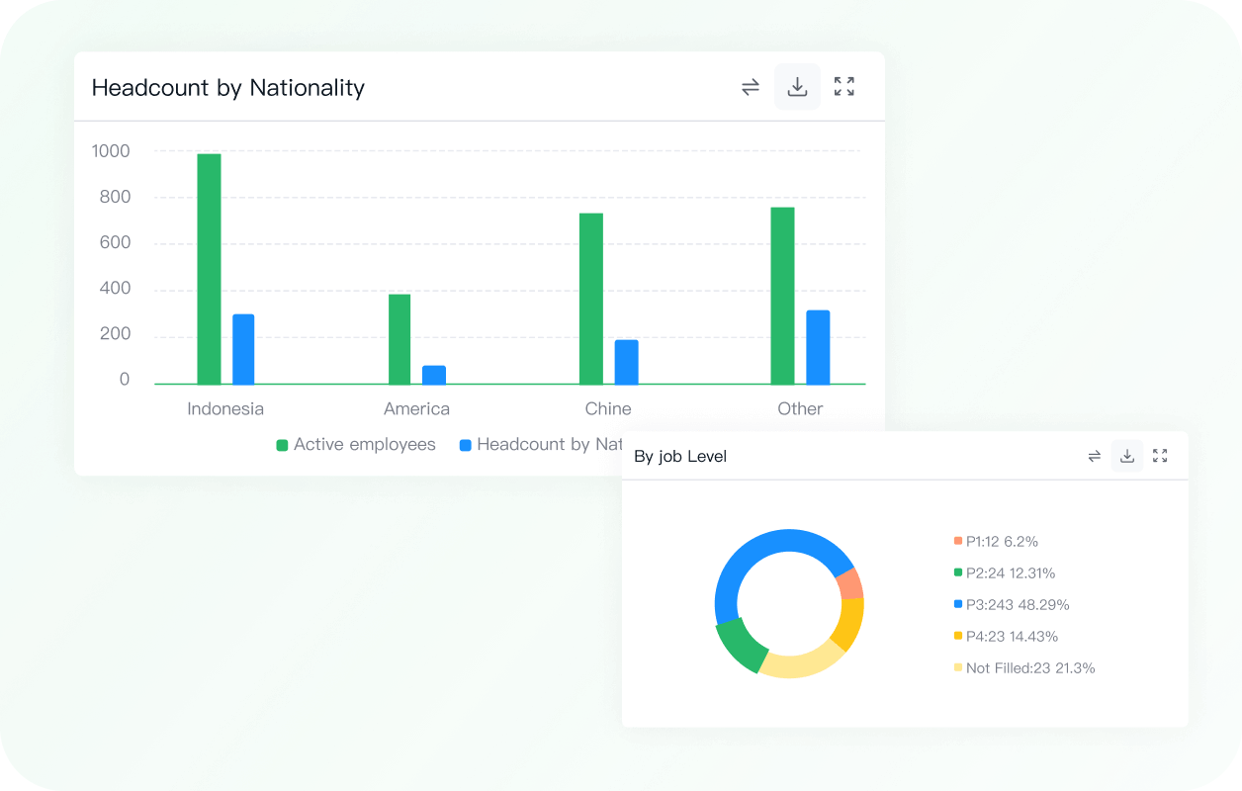Open By job Level chart in fullscreen
1242x791 pixels.
tap(1160, 456)
